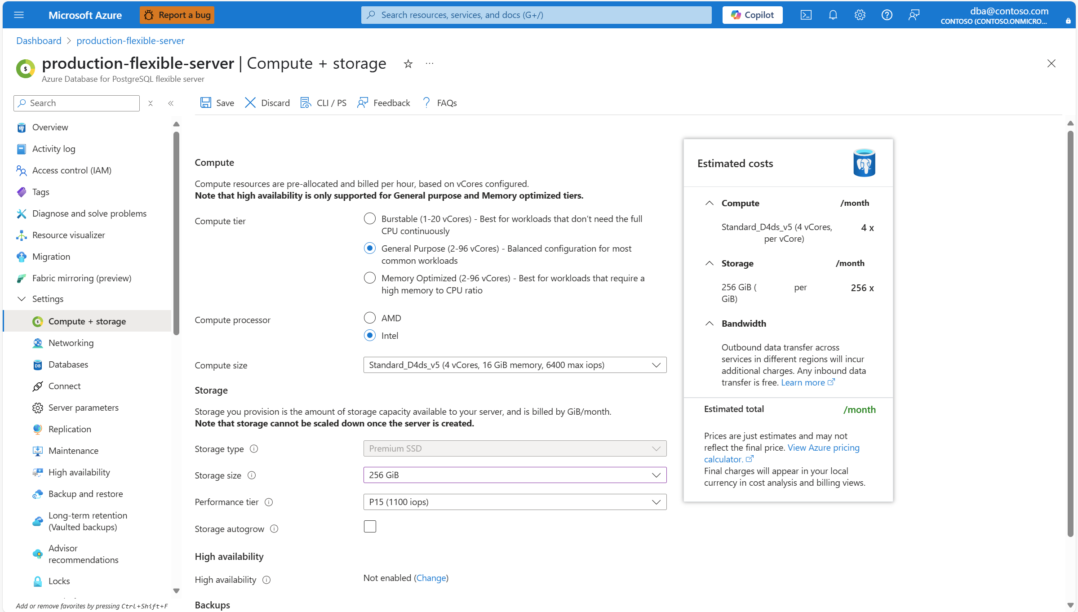Collapse the Bandwidth section in Estimated costs
This screenshot has width=1078, height=612.
click(x=710, y=324)
